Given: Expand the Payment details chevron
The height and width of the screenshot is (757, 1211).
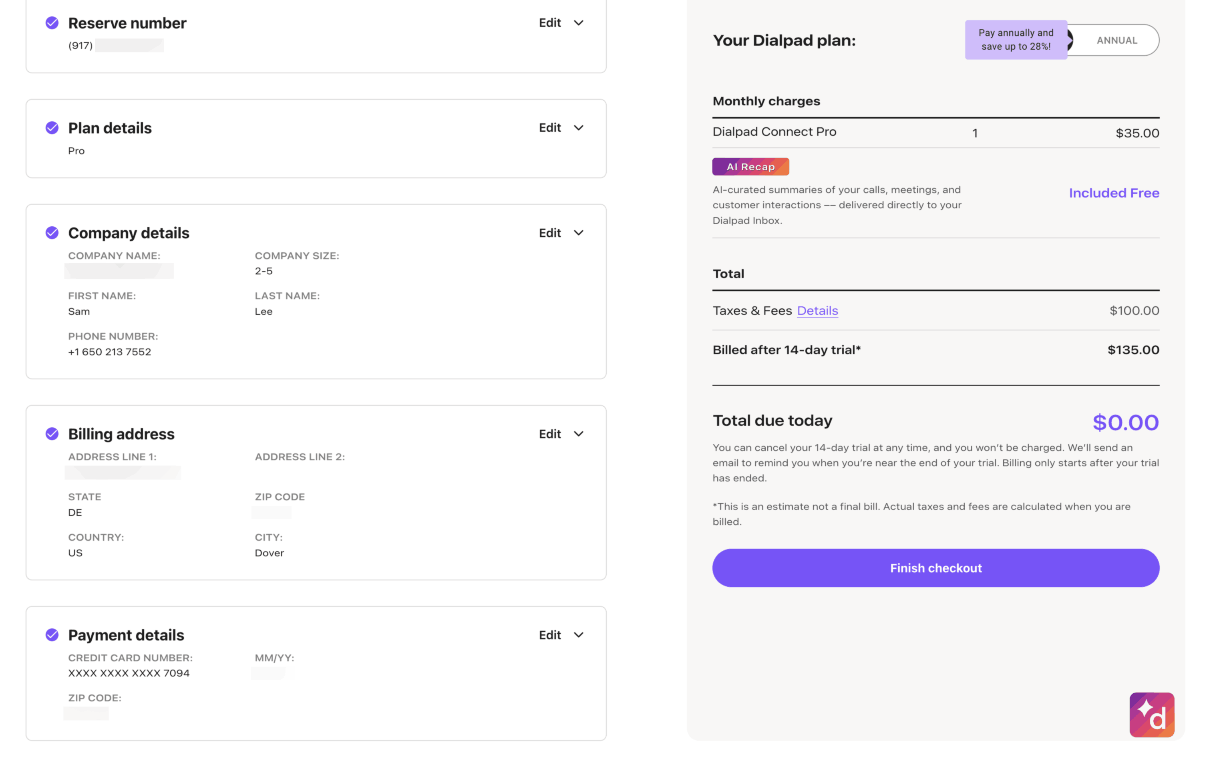Looking at the screenshot, I should 579,635.
